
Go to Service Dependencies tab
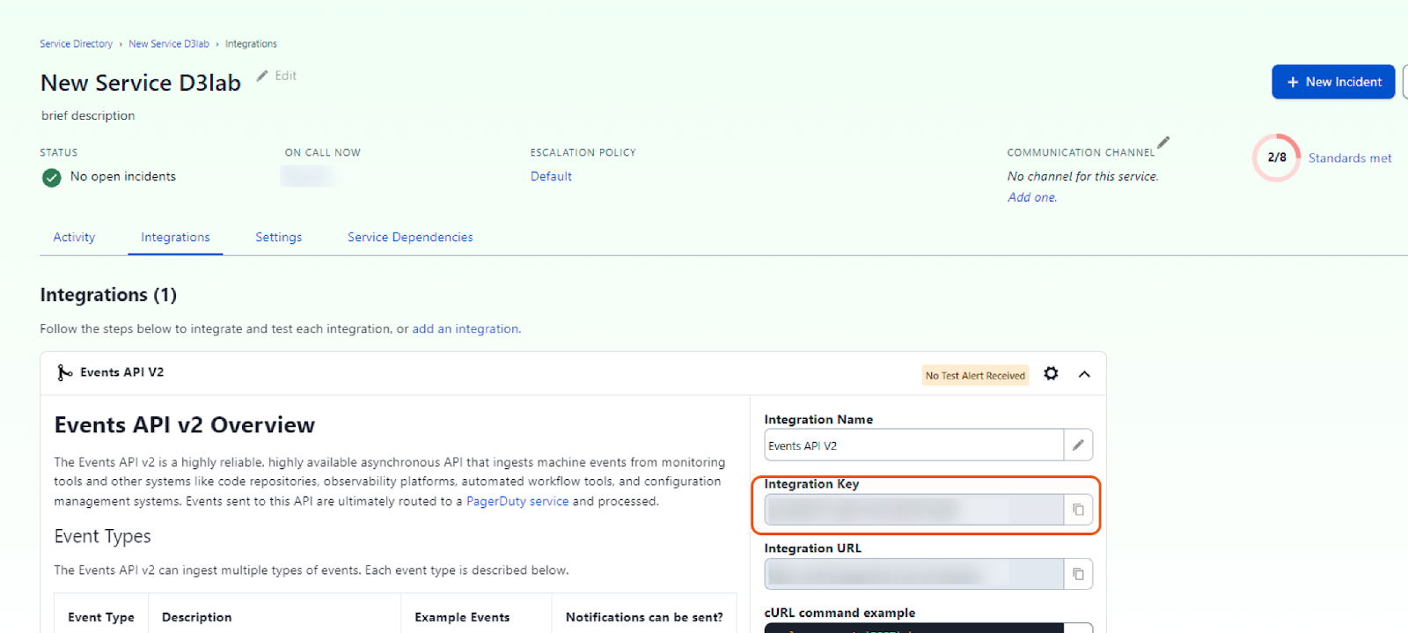click(410, 238)
